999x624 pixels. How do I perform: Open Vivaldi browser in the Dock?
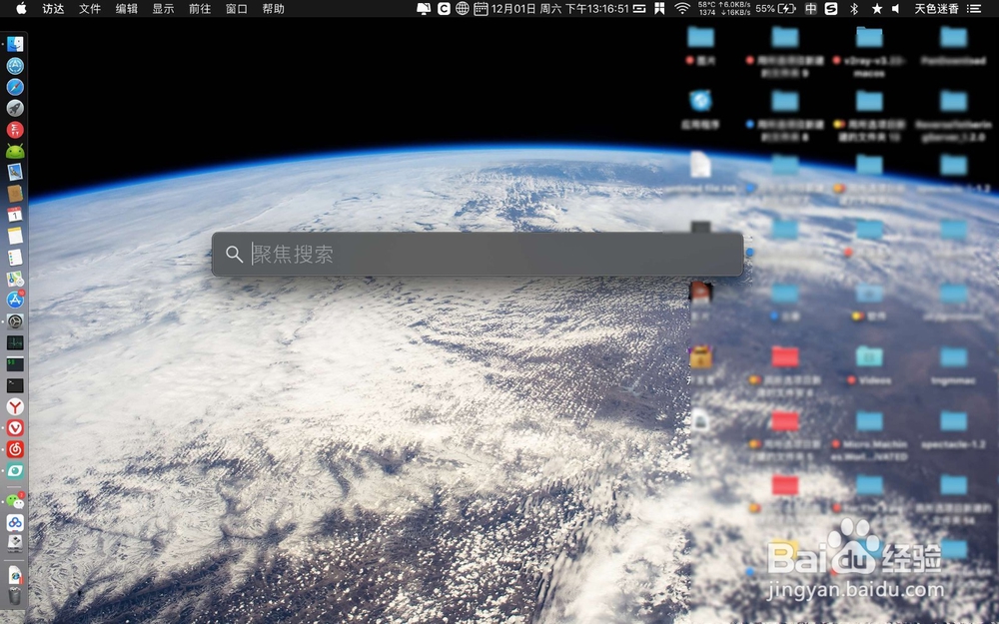click(15, 428)
